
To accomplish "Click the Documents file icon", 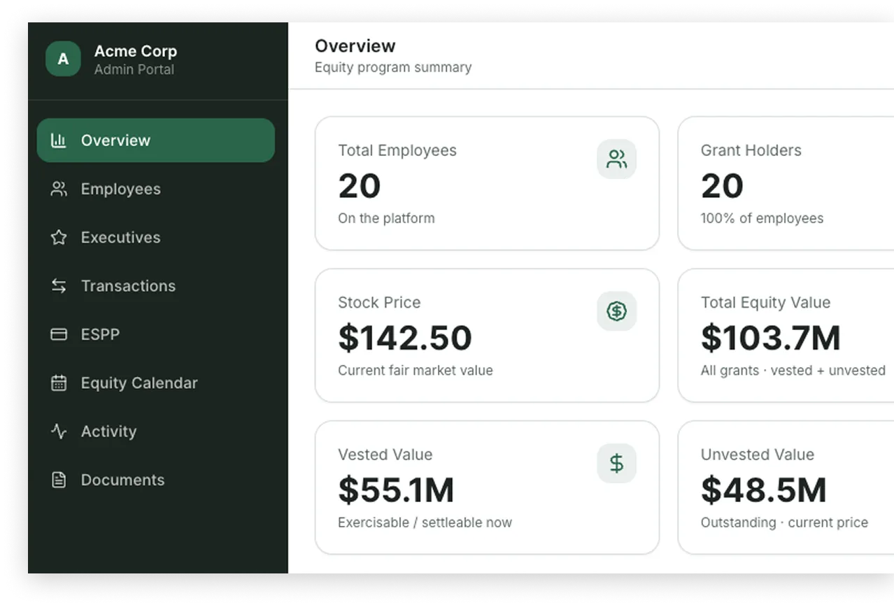I will 59,480.
